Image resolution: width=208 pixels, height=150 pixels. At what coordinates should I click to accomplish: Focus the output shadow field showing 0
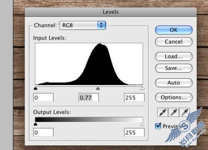pyautogui.click(x=43, y=132)
